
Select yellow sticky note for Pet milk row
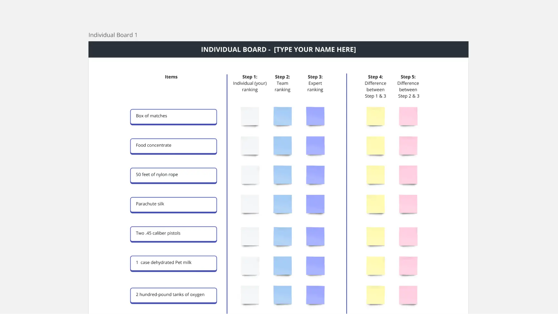pos(375,266)
